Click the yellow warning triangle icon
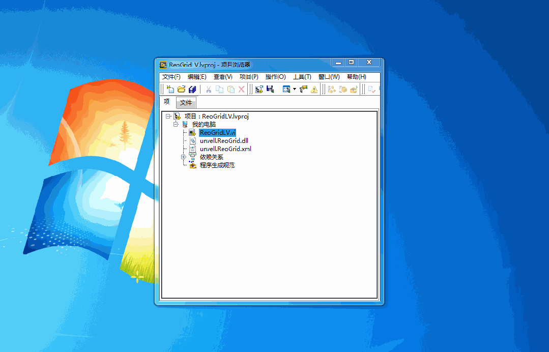The image size is (549, 352). click(x=314, y=89)
